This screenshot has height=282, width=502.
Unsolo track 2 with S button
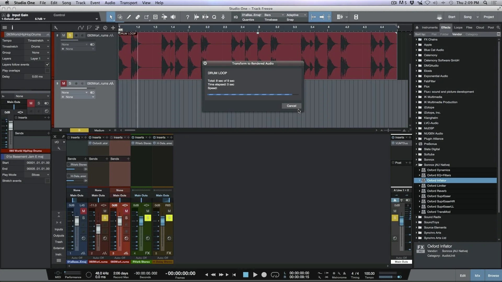[x=70, y=35]
